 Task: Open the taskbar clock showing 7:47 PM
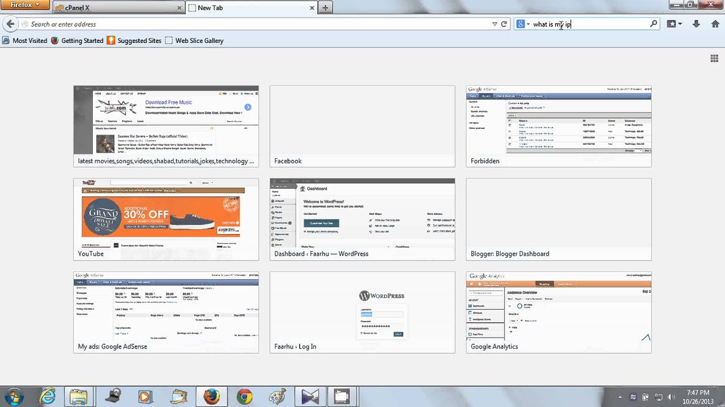point(697,397)
